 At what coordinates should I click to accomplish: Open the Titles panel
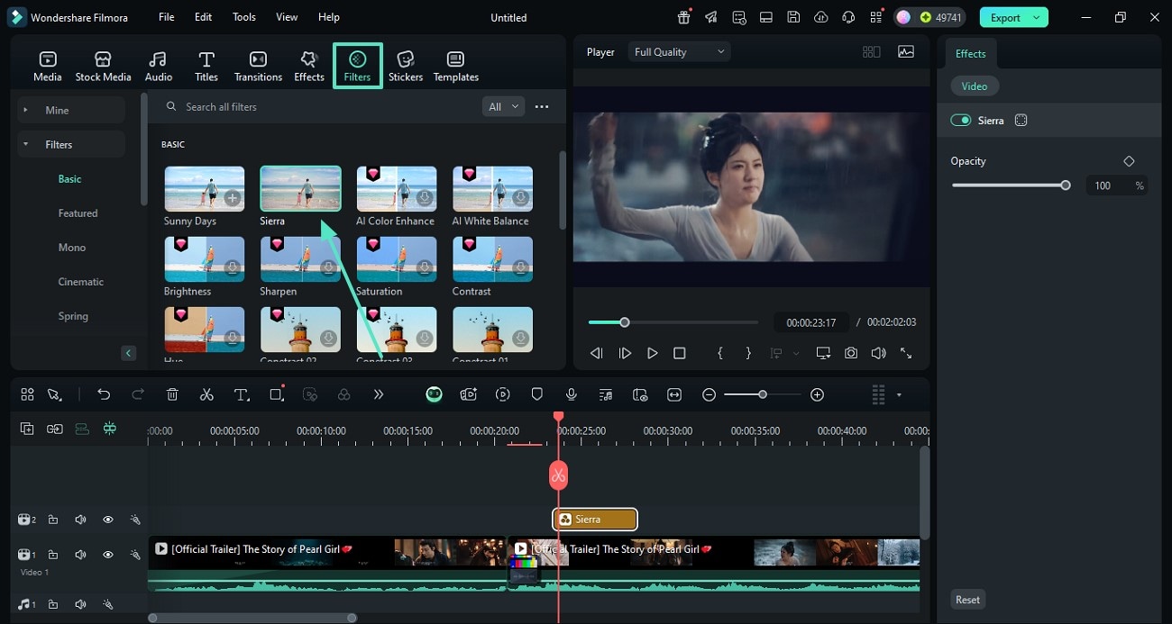click(x=206, y=67)
